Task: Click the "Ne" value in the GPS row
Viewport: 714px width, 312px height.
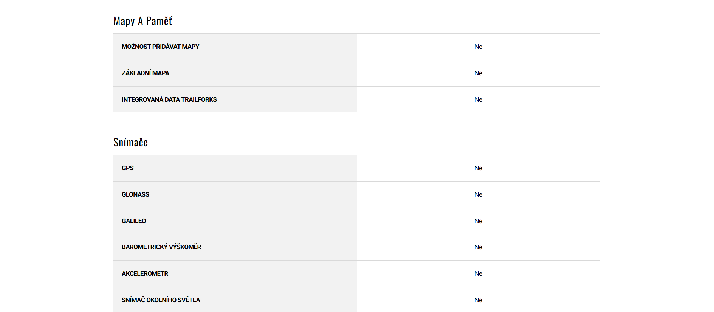Action: pos(478,168)
